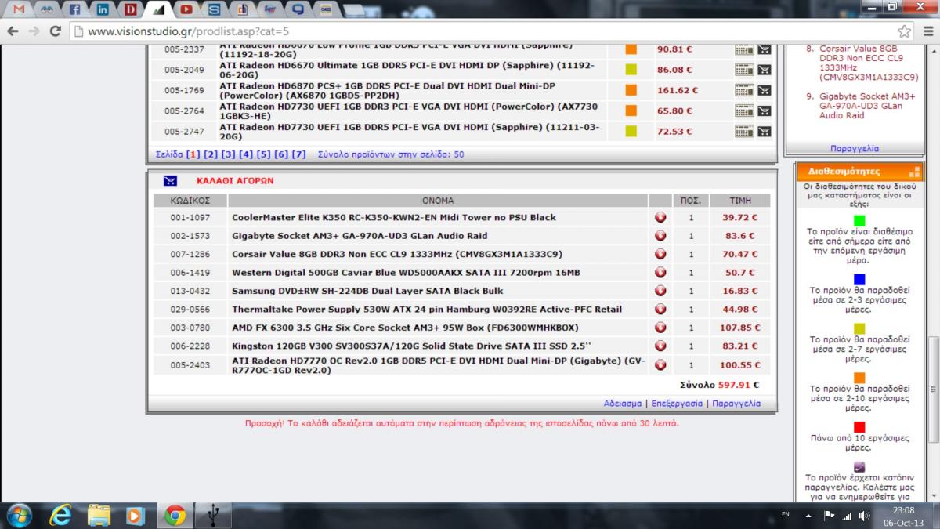
Task: Click blue cart icon beside ΚΑΛΑΘΙ ΑΓΟΡΩΝ
Action: pos(170,180)
